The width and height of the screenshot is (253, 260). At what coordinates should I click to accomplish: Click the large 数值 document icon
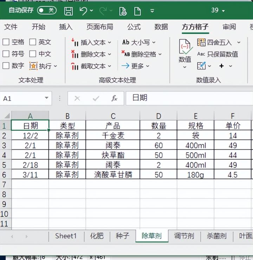click(186, 47)
